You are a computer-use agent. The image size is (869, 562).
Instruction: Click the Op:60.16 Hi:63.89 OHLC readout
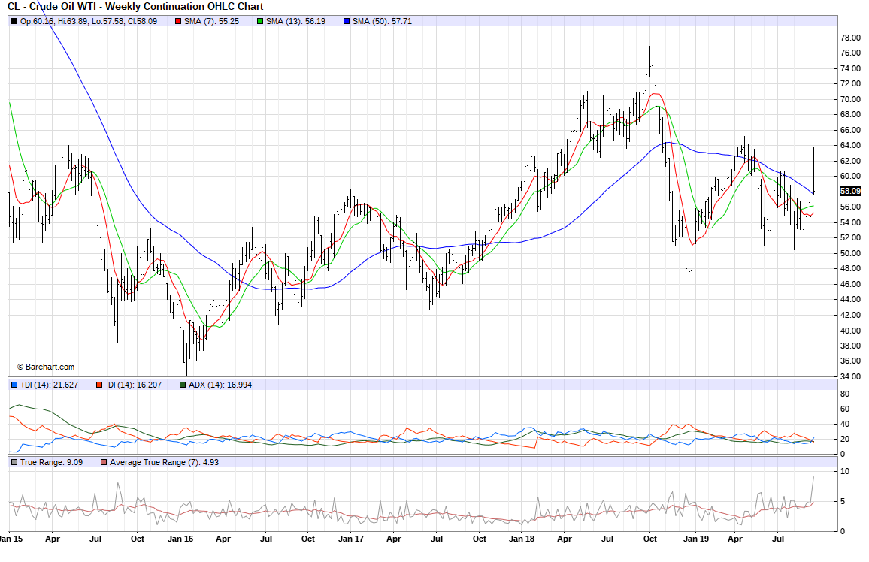point(89,22)
